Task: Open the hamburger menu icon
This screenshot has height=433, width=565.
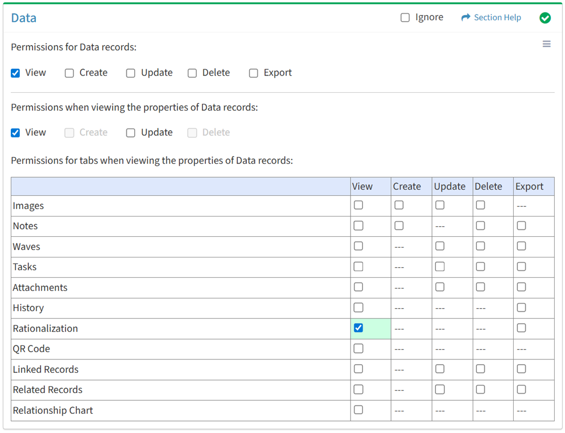Action: tap(546, 44)
